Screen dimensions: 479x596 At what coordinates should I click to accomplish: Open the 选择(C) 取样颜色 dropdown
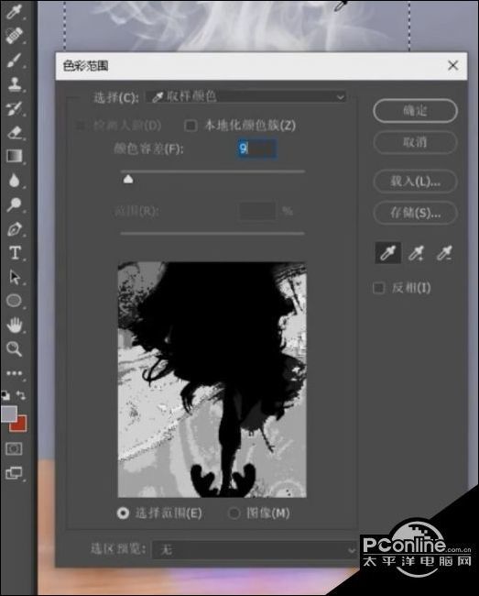click(x=246, y=97)
